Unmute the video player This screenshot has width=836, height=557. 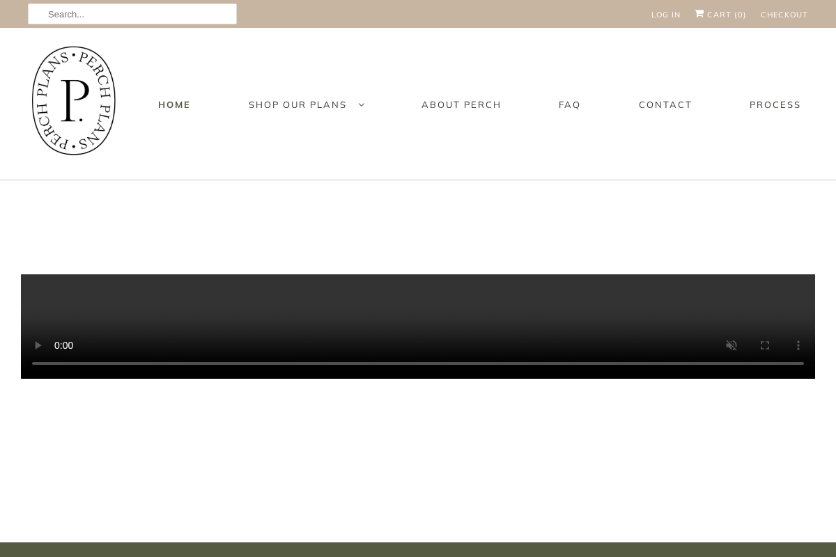point(731,345)
